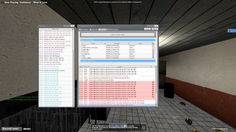Click the damage list scrollbar thumb

coord(156,98)
